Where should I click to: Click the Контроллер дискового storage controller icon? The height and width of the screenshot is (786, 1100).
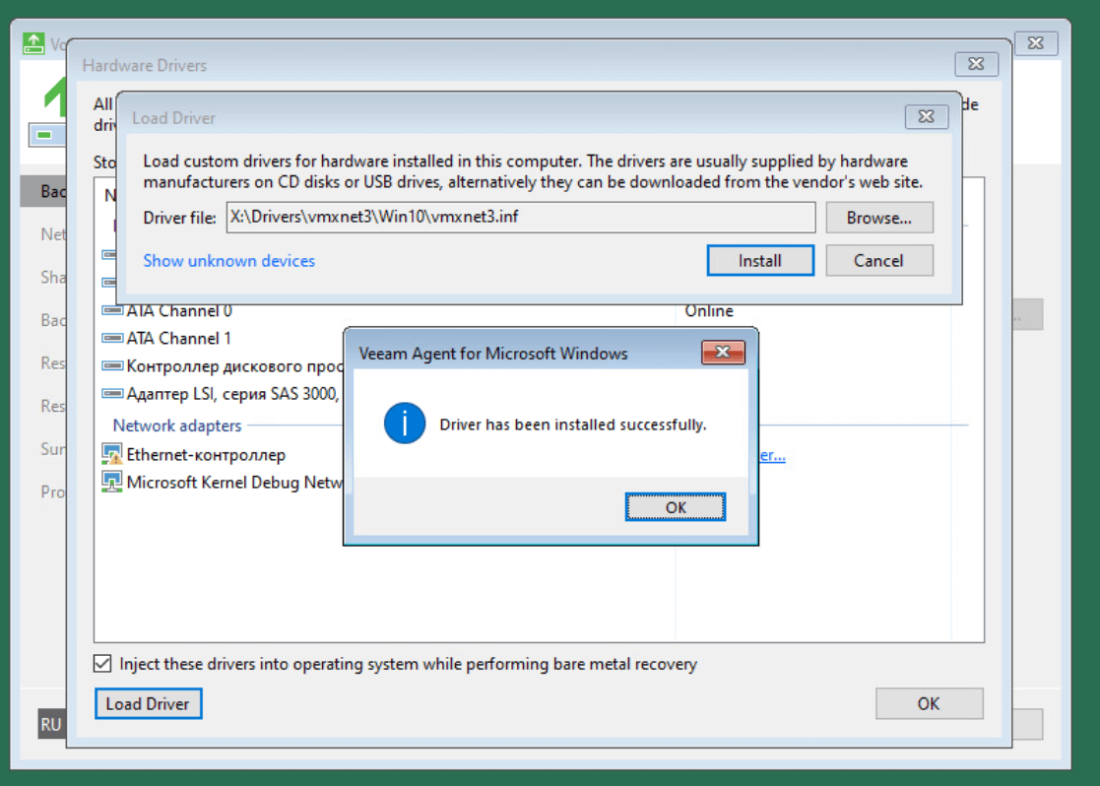coord(111,366)
